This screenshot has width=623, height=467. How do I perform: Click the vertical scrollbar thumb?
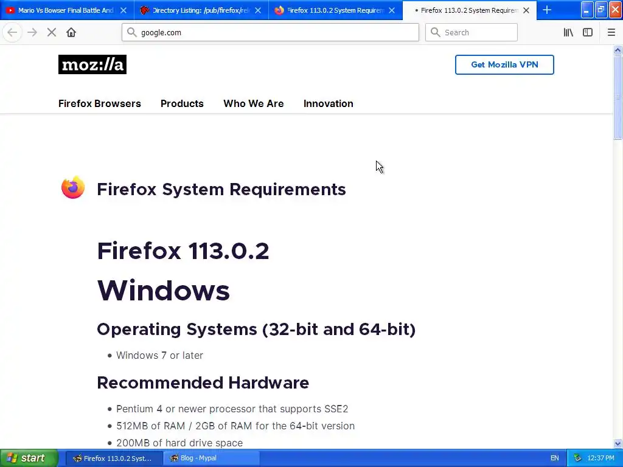click(618, 98)
